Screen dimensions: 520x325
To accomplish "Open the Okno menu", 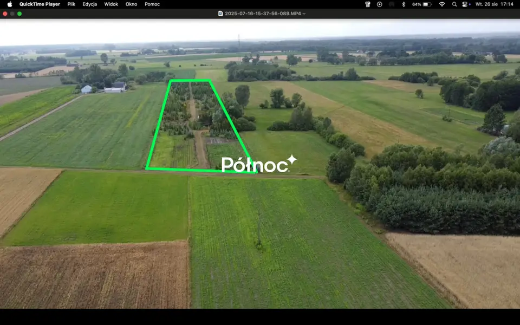I will pyautogui.click(x=131, y=4).
